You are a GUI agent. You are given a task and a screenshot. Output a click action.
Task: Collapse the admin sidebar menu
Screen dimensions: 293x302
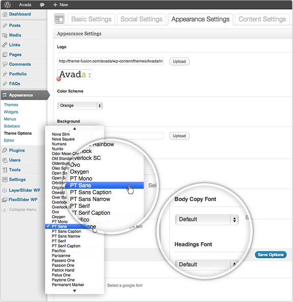point(22,209)
